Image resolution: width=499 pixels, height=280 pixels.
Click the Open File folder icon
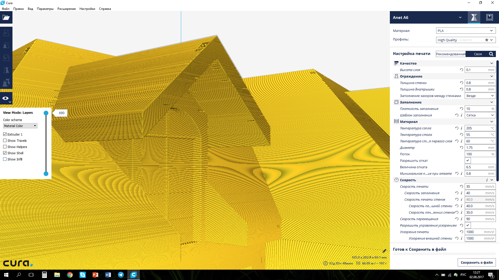[x=6, y=18]
